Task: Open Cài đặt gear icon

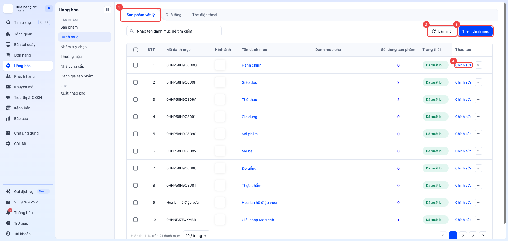Action: coord(8,143)
